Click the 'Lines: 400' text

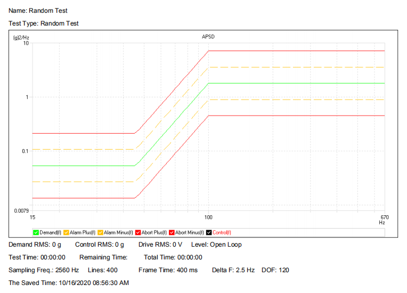102,270
